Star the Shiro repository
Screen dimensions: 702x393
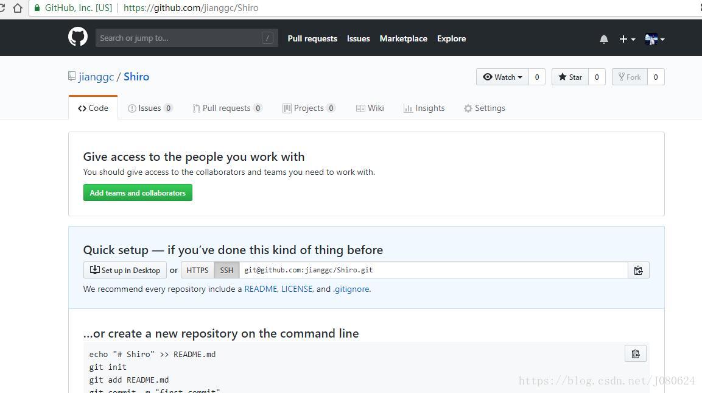click(570, 77)
